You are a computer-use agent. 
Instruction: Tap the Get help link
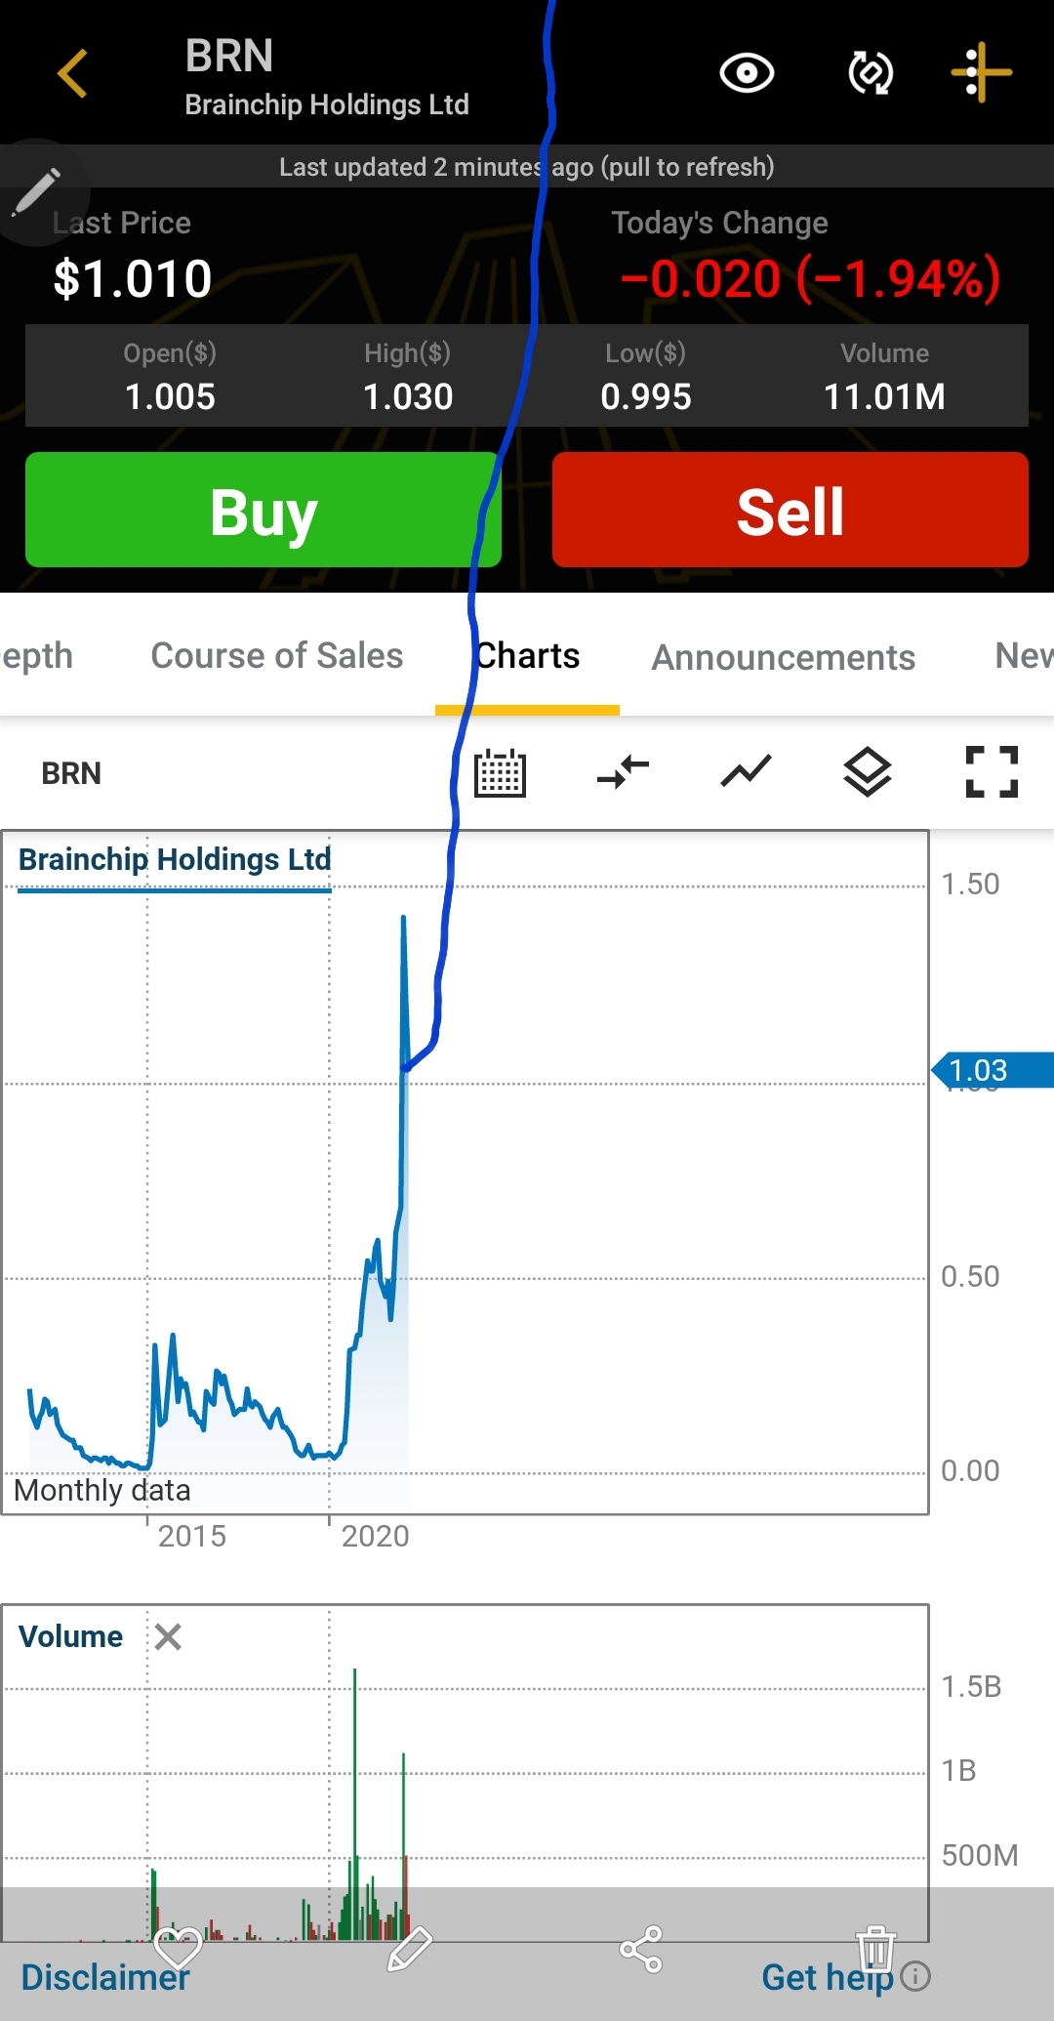(827, 1977)
